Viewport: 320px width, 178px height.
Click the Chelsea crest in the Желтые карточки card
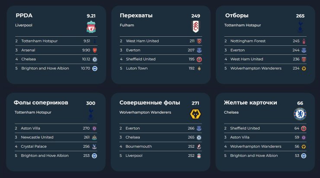[300, 114]
